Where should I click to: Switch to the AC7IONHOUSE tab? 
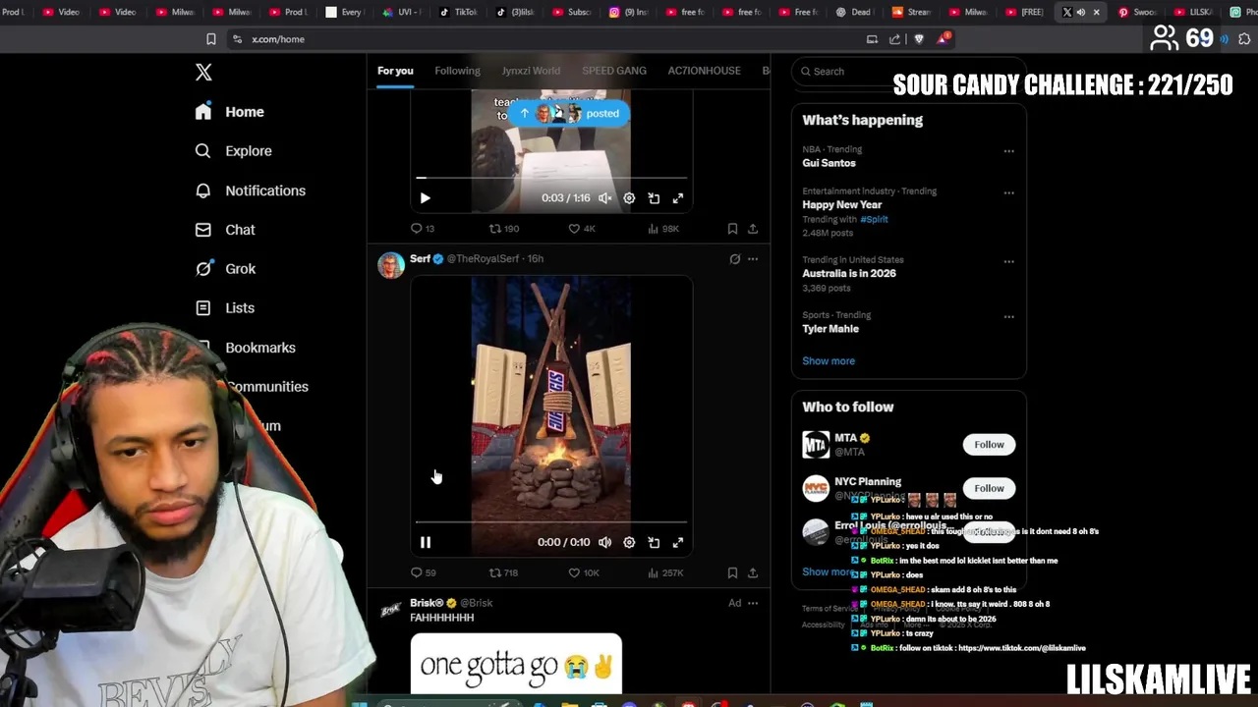tap(704, 71)
